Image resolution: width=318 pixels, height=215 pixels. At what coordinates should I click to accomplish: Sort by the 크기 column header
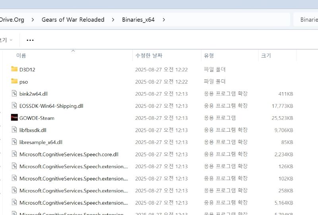point(266,56)
